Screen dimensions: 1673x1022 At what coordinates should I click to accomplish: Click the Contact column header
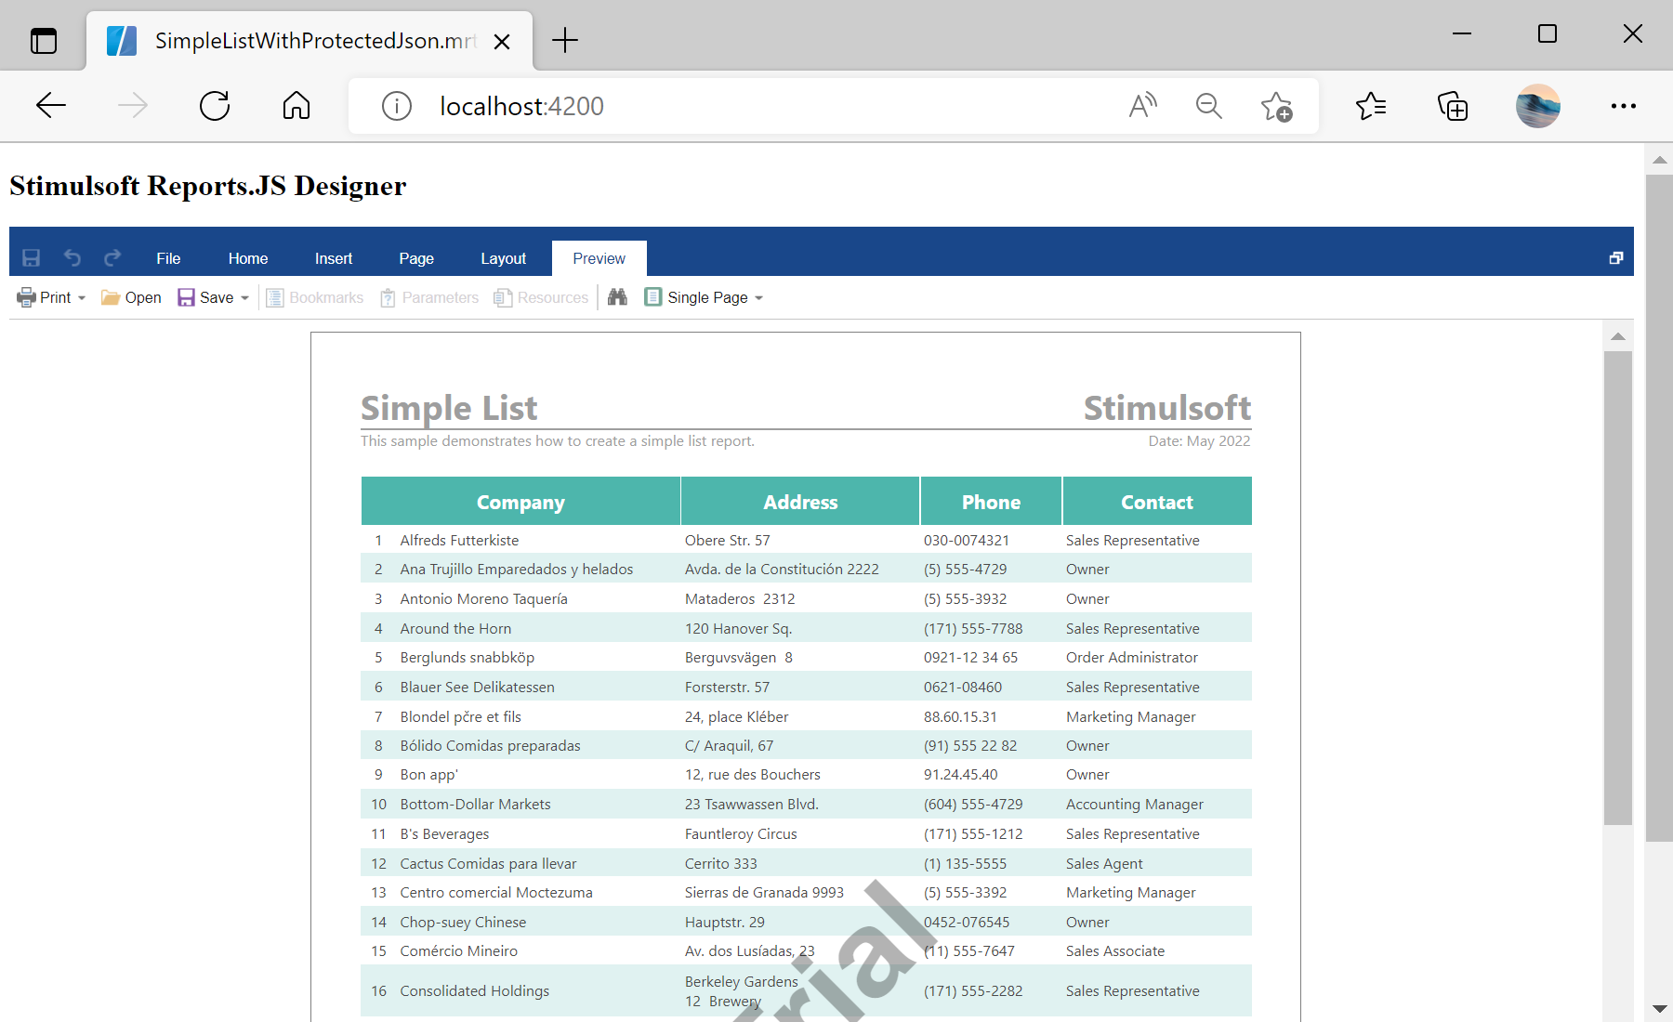[1157, 502]
